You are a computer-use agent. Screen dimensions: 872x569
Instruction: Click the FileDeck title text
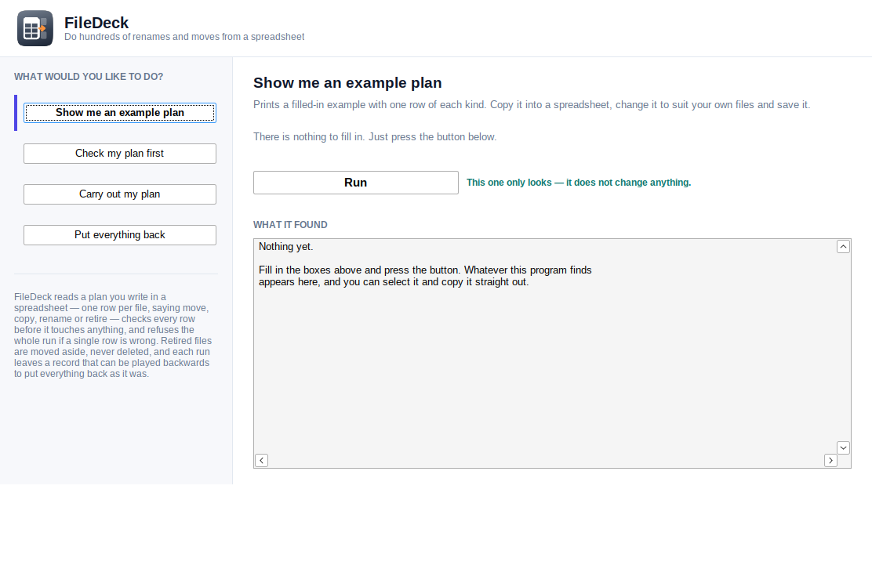coord(96,23)
